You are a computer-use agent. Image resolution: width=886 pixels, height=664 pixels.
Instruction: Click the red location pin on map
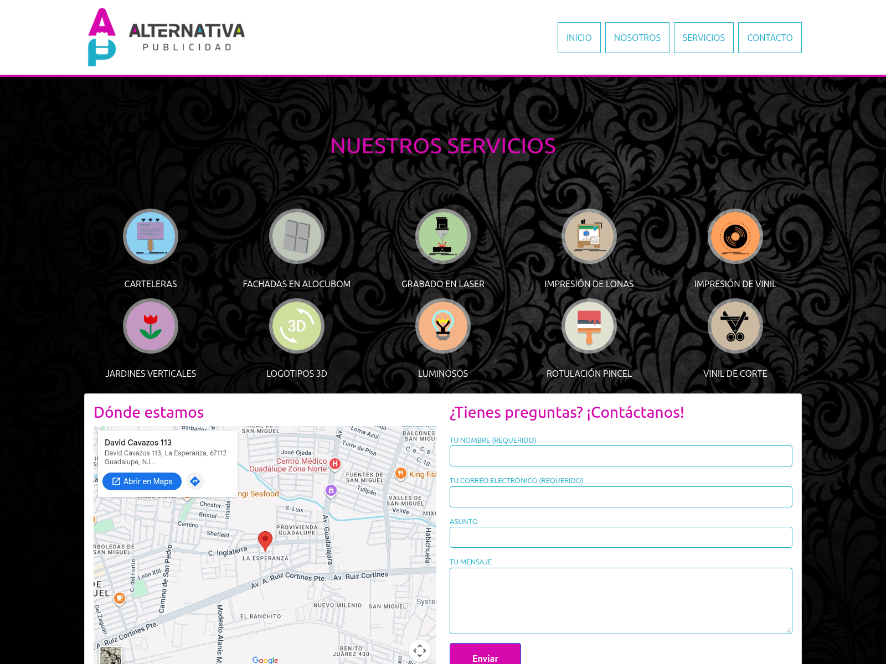click(265, 541)
